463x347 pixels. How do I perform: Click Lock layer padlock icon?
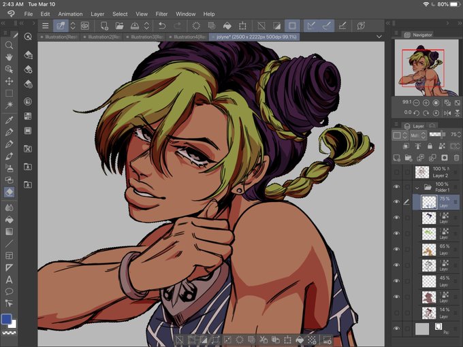pyautogui.click(x=430, y=146)
